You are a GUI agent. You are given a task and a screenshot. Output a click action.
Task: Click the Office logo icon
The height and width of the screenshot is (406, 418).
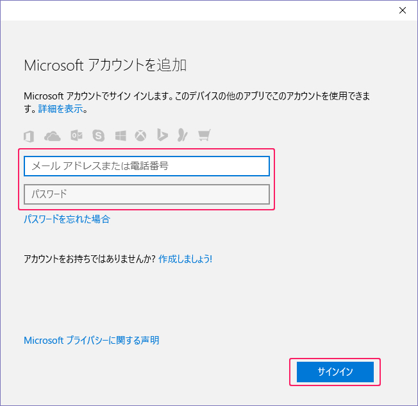click(x=29, y=137)
